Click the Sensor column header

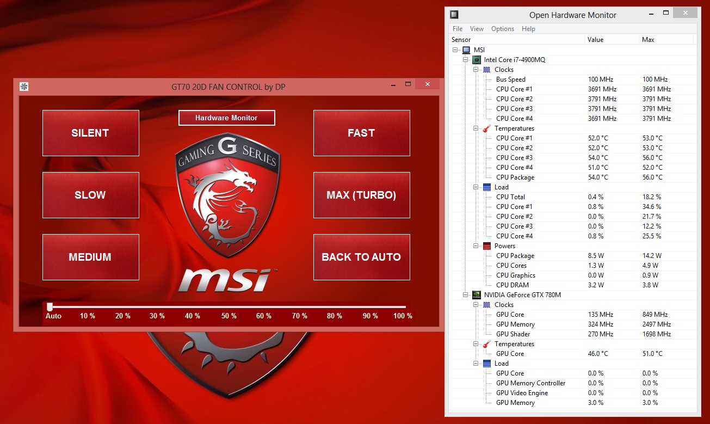coord(517,40)
